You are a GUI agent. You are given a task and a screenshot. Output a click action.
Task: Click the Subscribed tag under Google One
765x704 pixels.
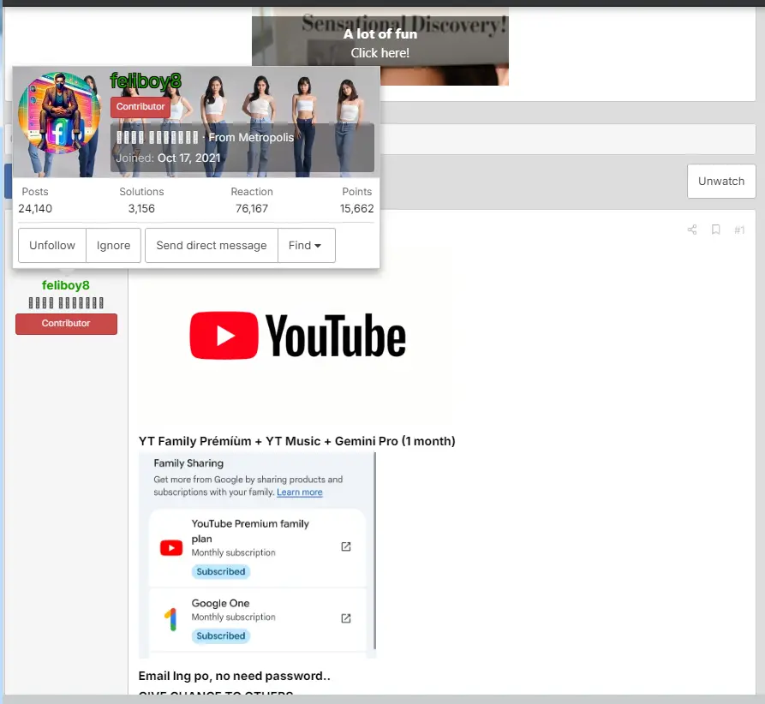click(x=220, y=635)
